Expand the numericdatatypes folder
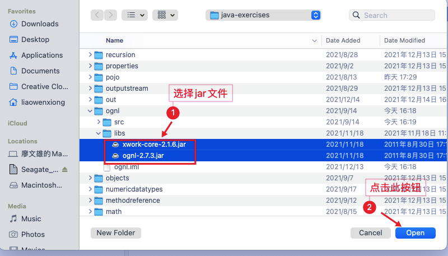The image size is (448, 256). click(x=90, y=189)
